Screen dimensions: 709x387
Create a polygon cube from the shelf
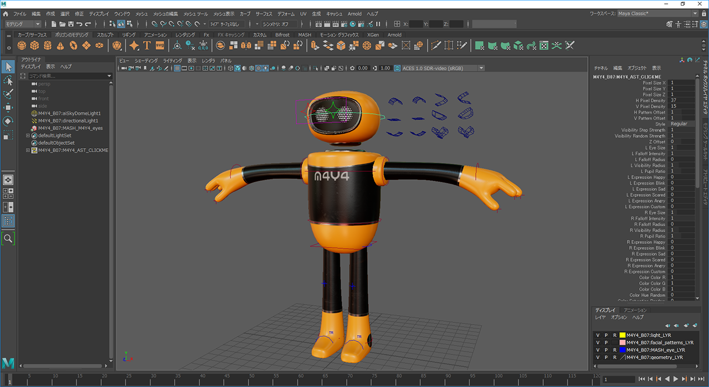35,46
